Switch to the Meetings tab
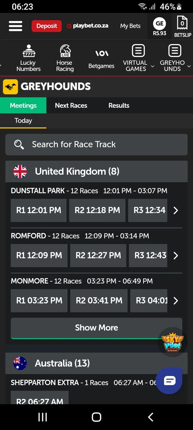 [x=23, y=105]
